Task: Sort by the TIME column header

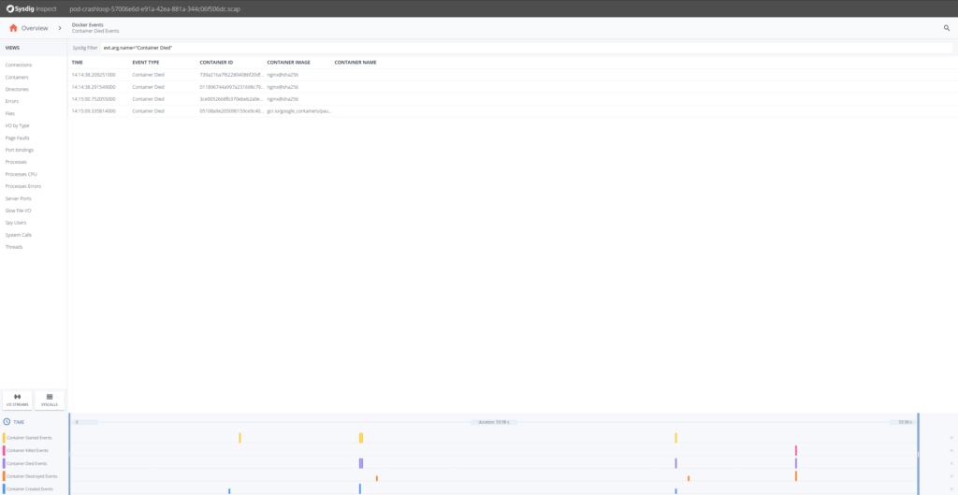Action: coord(77,63)
